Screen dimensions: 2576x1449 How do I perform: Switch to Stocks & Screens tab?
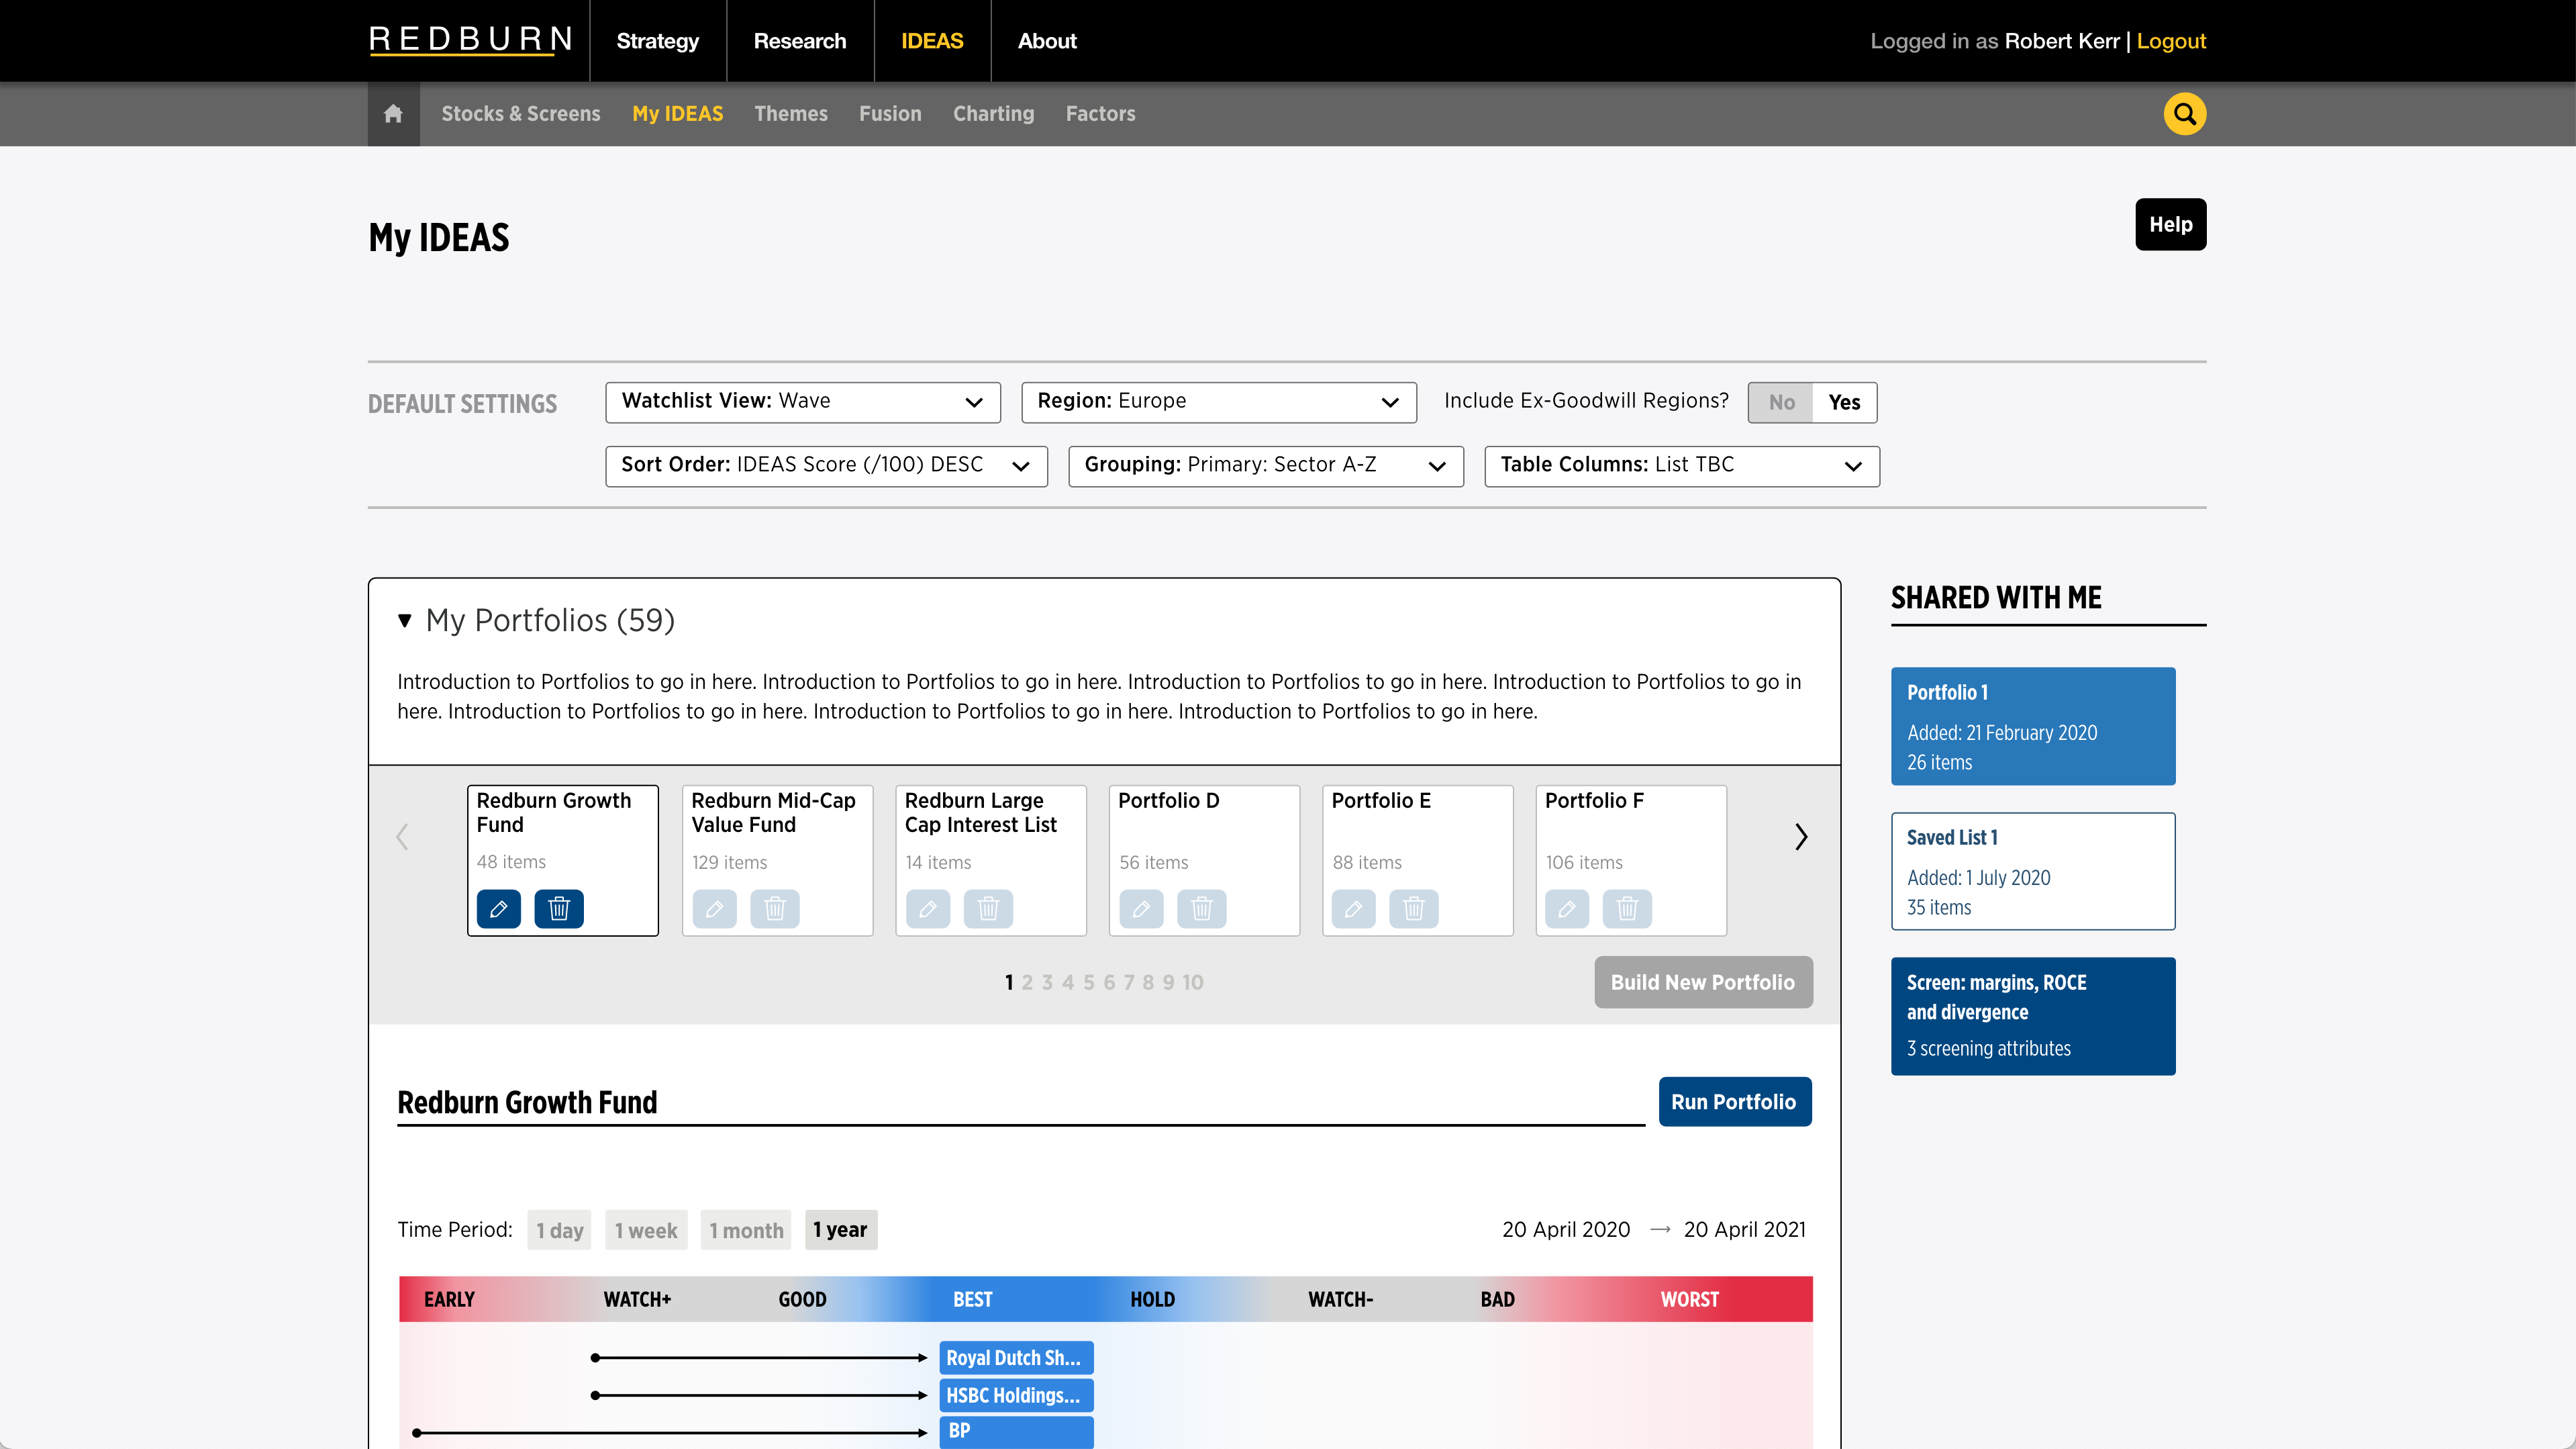pyautogui.click(x=521, y=114)
